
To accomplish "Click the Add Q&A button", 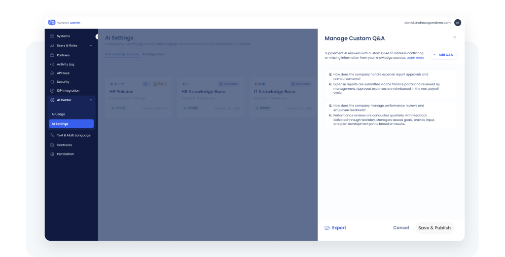I will [443, 55].
